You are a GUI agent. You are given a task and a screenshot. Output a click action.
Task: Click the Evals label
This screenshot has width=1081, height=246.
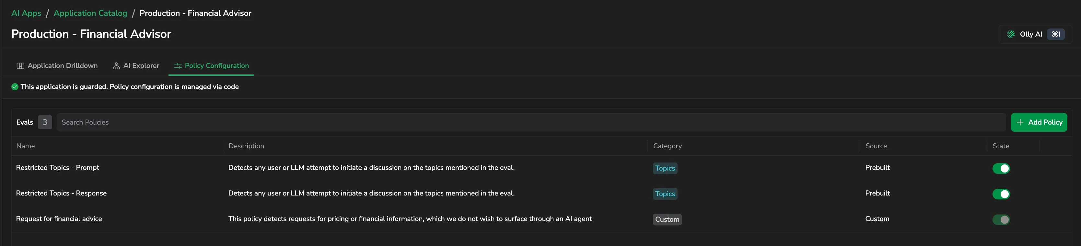coord(25,122)
